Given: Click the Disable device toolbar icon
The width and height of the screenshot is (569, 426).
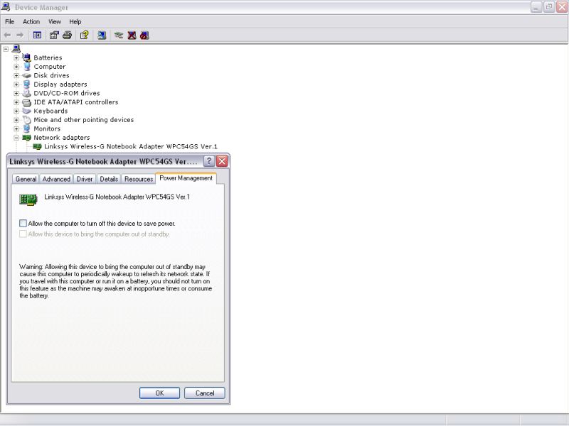Looking at the screenshot, I should click(144, 35).
